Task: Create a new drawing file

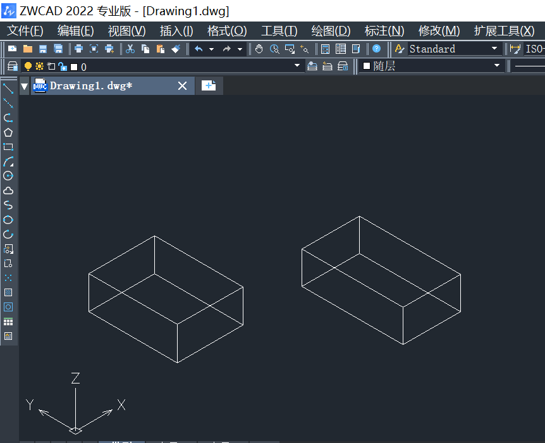Action: [x=12, y=49]
